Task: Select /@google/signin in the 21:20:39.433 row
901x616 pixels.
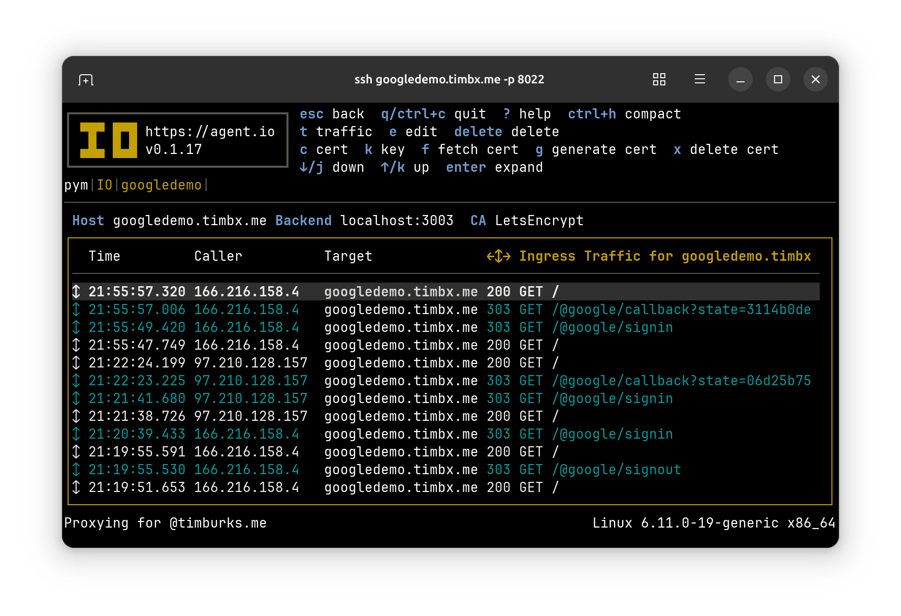Action: click(x=612, y=434)
